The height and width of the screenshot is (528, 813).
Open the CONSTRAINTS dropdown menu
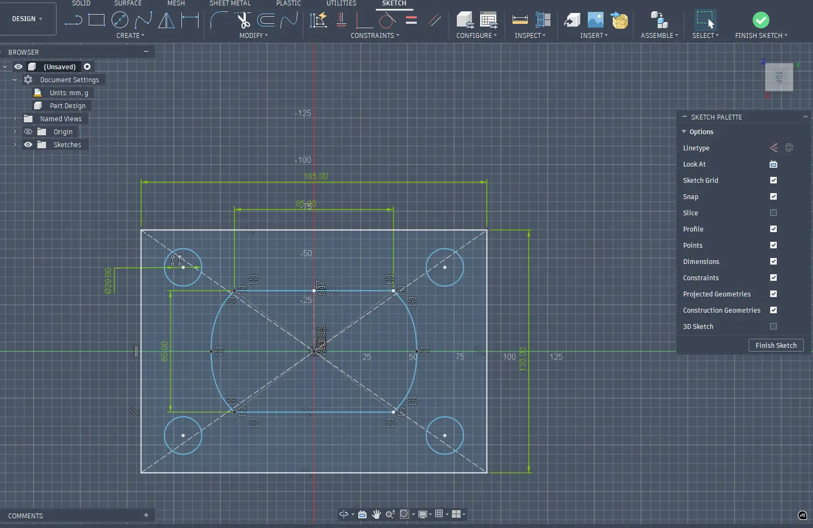375,35
